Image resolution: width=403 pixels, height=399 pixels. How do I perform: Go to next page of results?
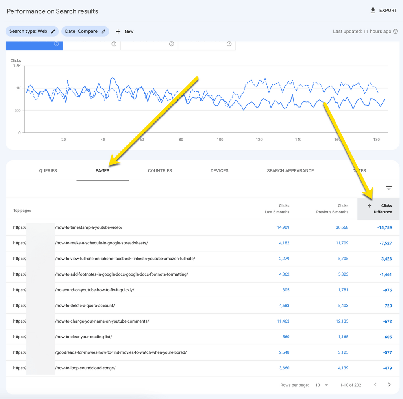coord(389,385)
